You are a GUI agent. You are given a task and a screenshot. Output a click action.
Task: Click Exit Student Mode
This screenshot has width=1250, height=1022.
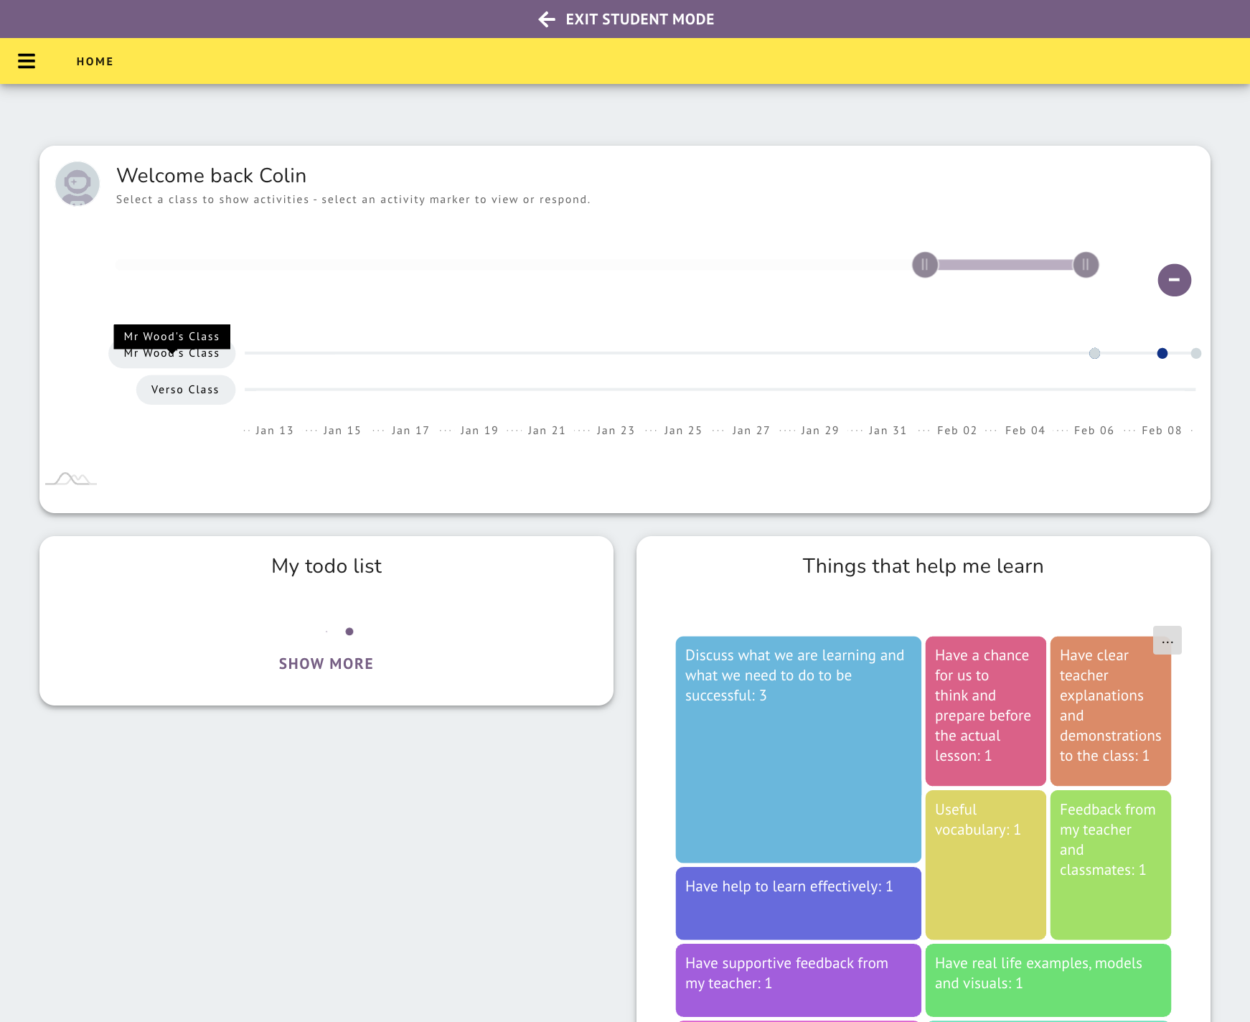(x=639, y=19)
